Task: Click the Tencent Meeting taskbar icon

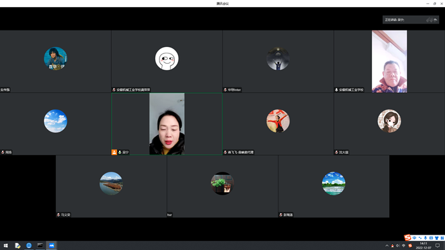Action: coord(51,246)
